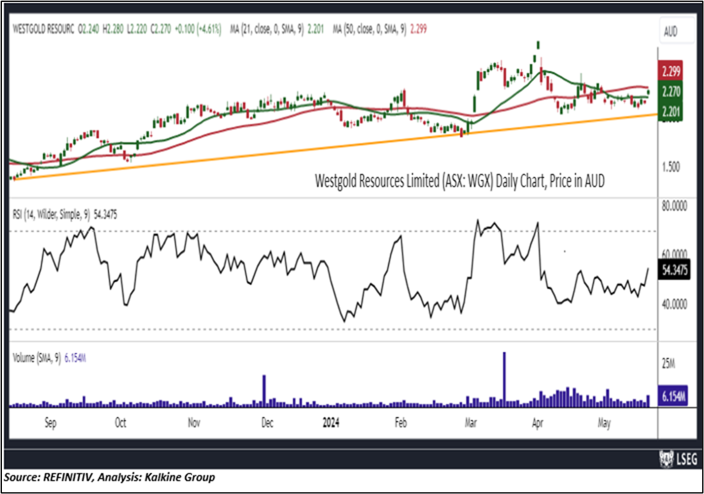Click the 2.201 moving average price label
704x494 pixels.
[x=671, y=111]
